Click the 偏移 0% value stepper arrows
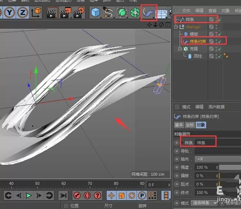Image resolution: width=241 pixels, height=209 pixels. [217, 176]
